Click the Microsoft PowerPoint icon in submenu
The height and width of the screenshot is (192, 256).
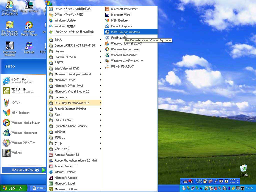[x=107, y=9]
